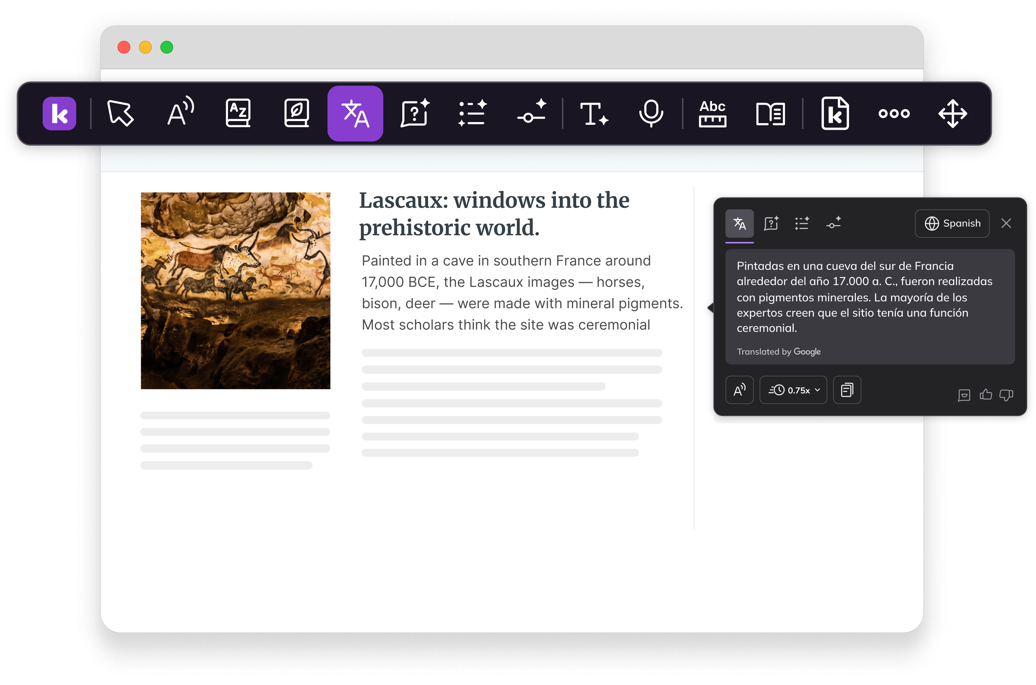This screenshot has height=685, width=1036.
Task: Select the text prediction T tool
Action: click(x=593, y=114)
